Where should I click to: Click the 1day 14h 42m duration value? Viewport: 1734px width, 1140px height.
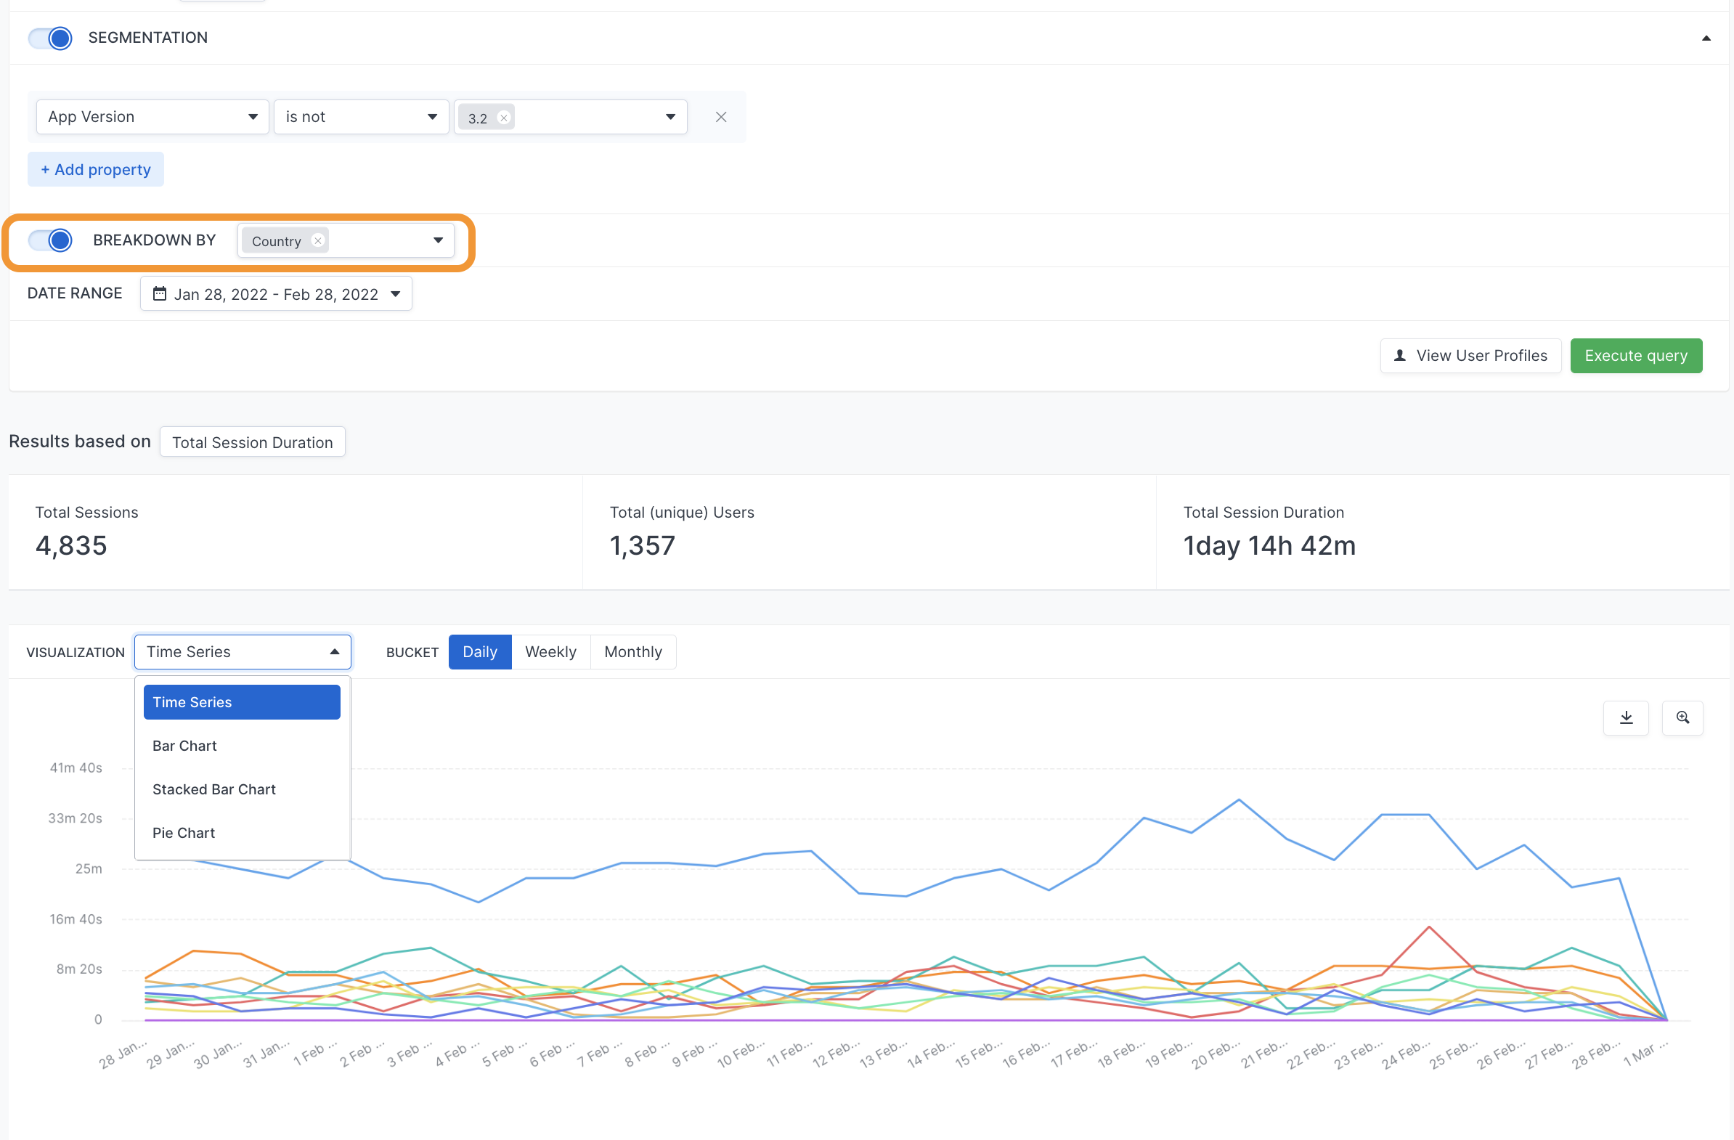(1269, 545)
